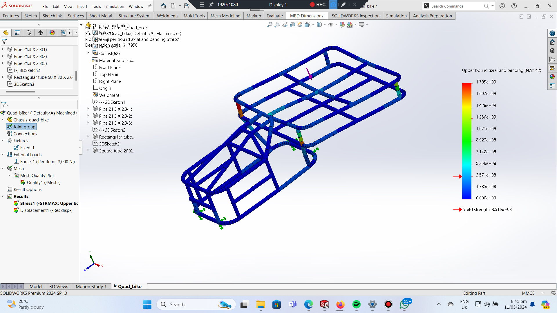Open the DimXpertManager crosshair tab
Screen dimensions: 557x313
(41, 33)
